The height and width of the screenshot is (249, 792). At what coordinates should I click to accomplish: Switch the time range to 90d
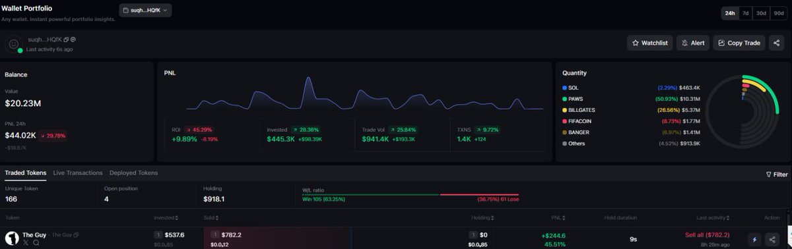778,13
